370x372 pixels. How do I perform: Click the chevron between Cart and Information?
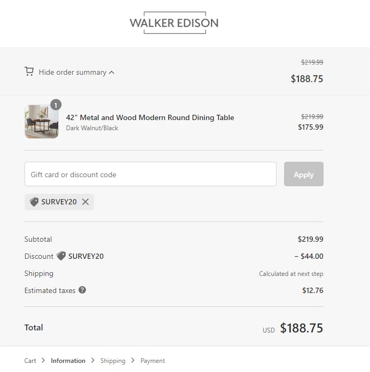click(43, 361)
